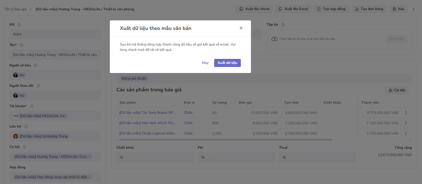Click the upload cloud icon in Tệp tin
The image size is (422, 184).
274,39
